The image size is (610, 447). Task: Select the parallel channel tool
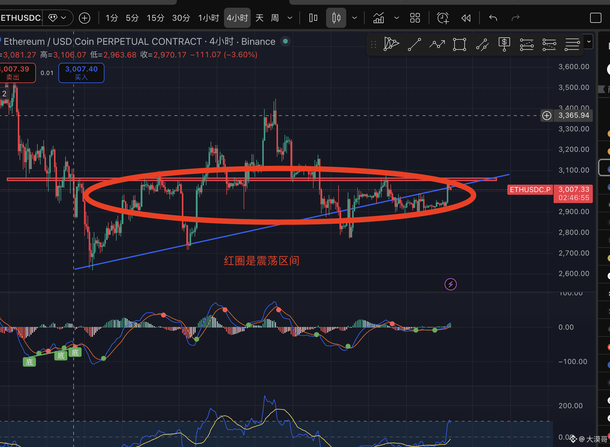tap(482, 44)
